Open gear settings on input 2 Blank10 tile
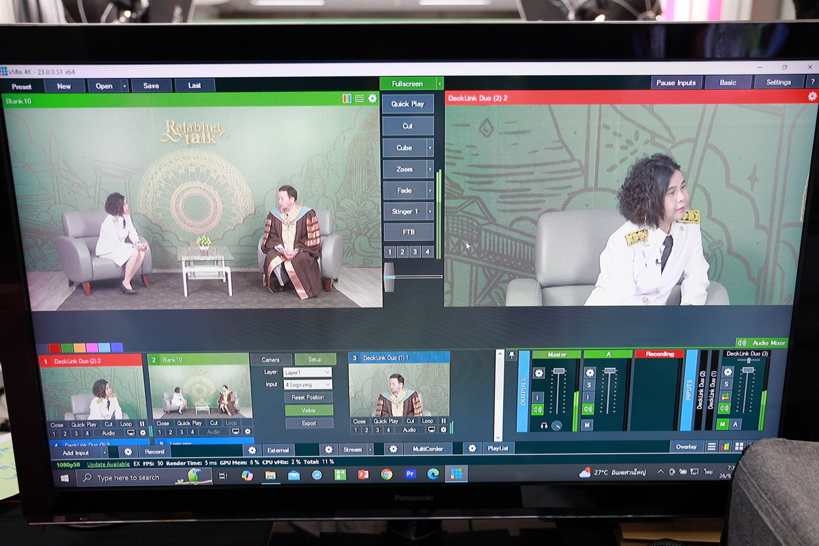 pos(247,431)
